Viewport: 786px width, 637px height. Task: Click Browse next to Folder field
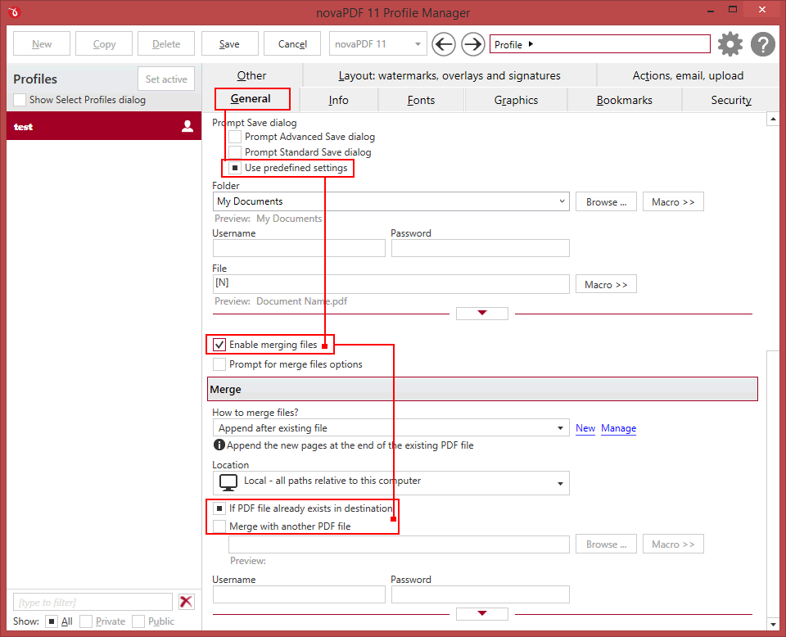(x=606, y=202)
